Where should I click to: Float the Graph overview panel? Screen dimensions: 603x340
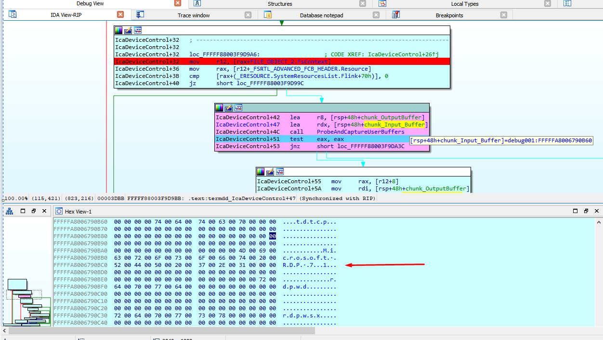click(x=34, y=211)
